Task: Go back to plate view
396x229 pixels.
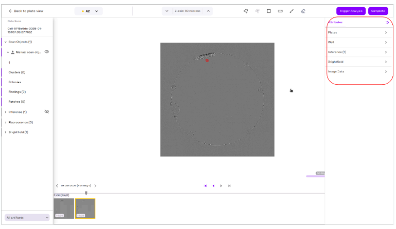Action: (x=26, y=11)
